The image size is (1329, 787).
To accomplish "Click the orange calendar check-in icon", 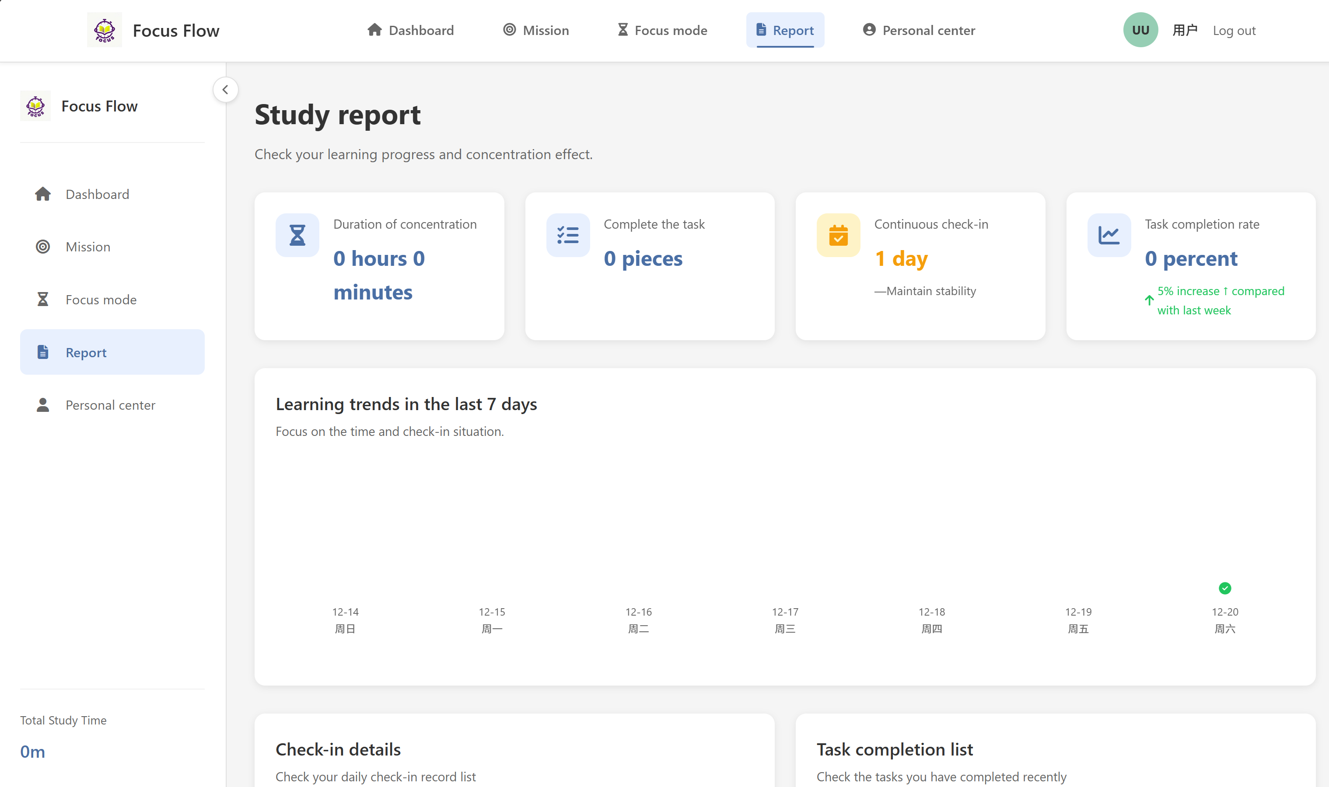I will coord(838,235).
